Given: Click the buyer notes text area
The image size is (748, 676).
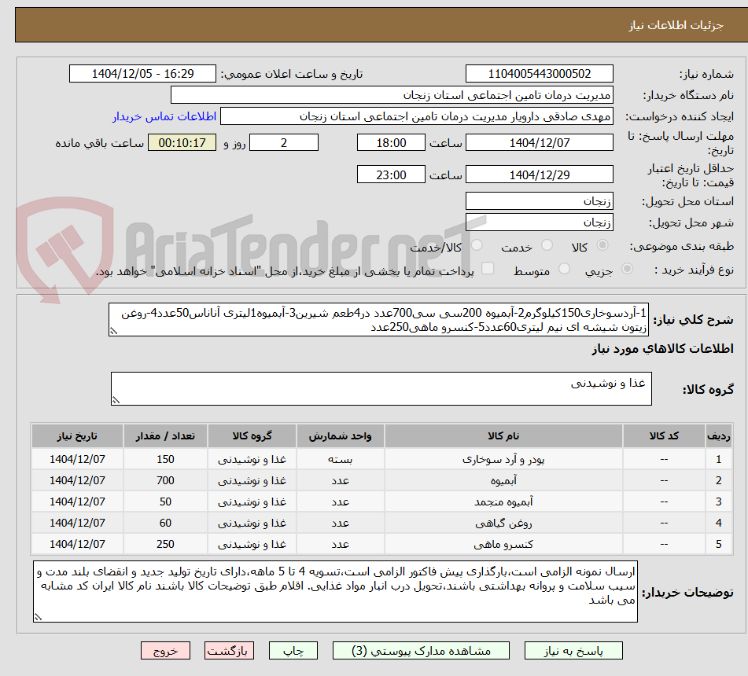Looking at the screenshot, I should (335, 591).
